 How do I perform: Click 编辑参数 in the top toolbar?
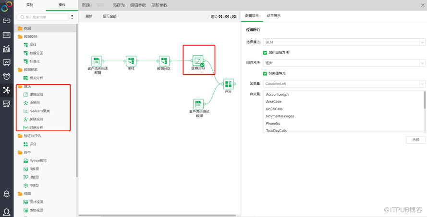(138, 5)
